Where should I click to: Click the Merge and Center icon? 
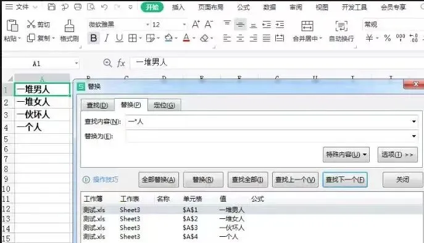tap(307, 27)
